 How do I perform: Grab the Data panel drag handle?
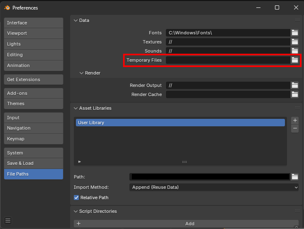click(x=297, y=20)
